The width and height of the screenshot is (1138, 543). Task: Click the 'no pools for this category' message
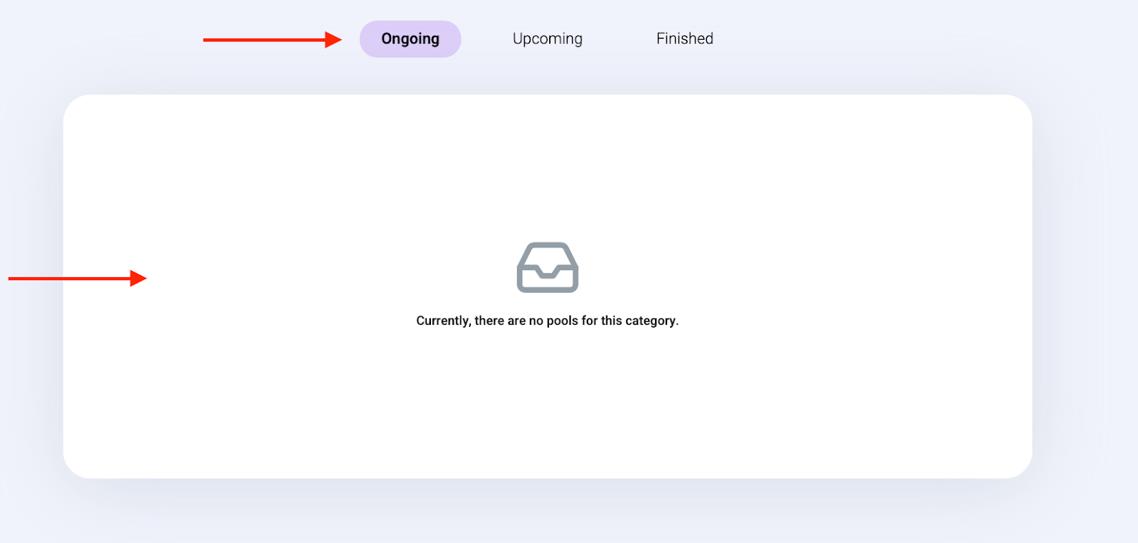click(548, 321)
